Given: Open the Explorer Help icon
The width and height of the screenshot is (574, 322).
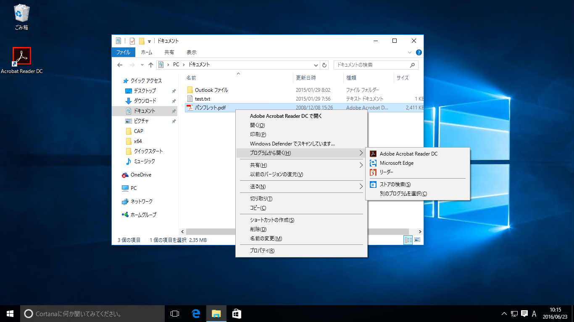Looking at the screenshot, I should click(x=419, y=52).
